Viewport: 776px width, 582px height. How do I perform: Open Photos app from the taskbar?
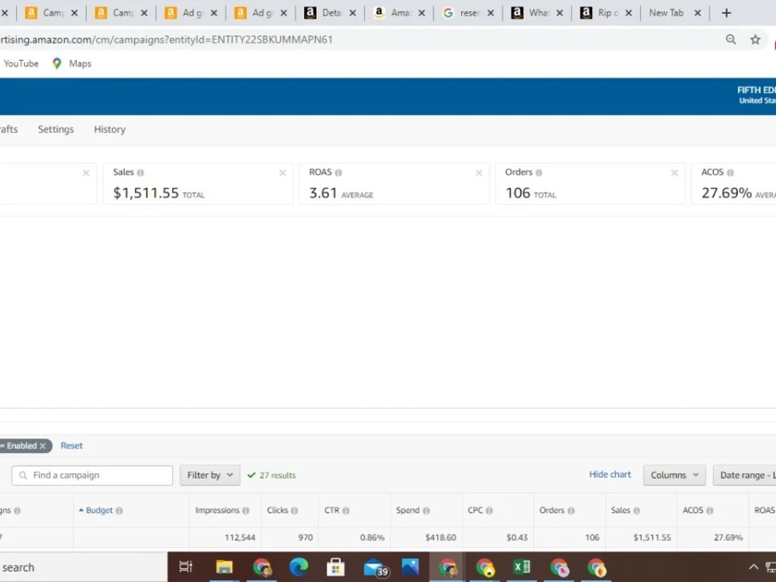[x=411, y=567]
